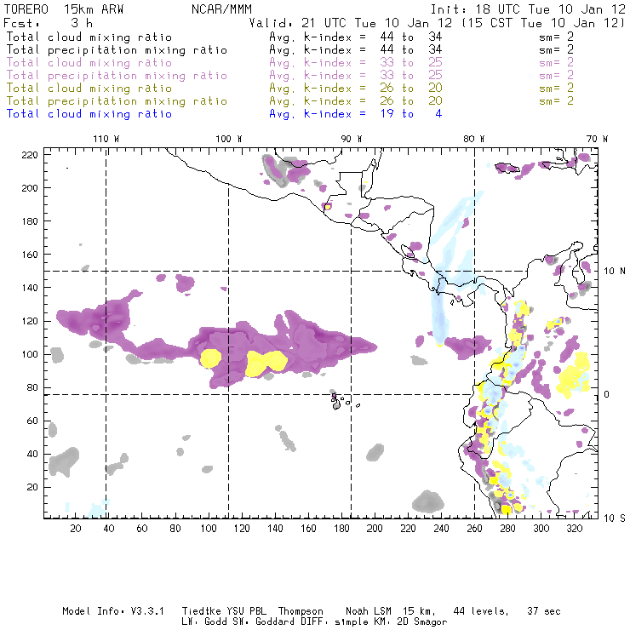Click the 'TORERO 15km ARW' title text

pos(64,9)
